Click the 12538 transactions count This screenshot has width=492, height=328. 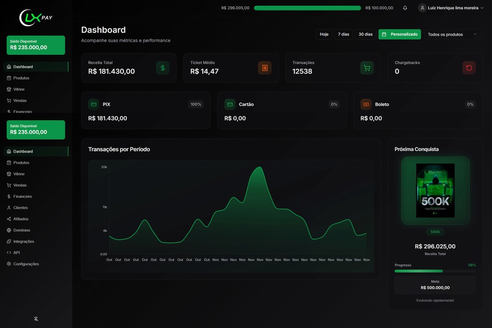point(302,71)
